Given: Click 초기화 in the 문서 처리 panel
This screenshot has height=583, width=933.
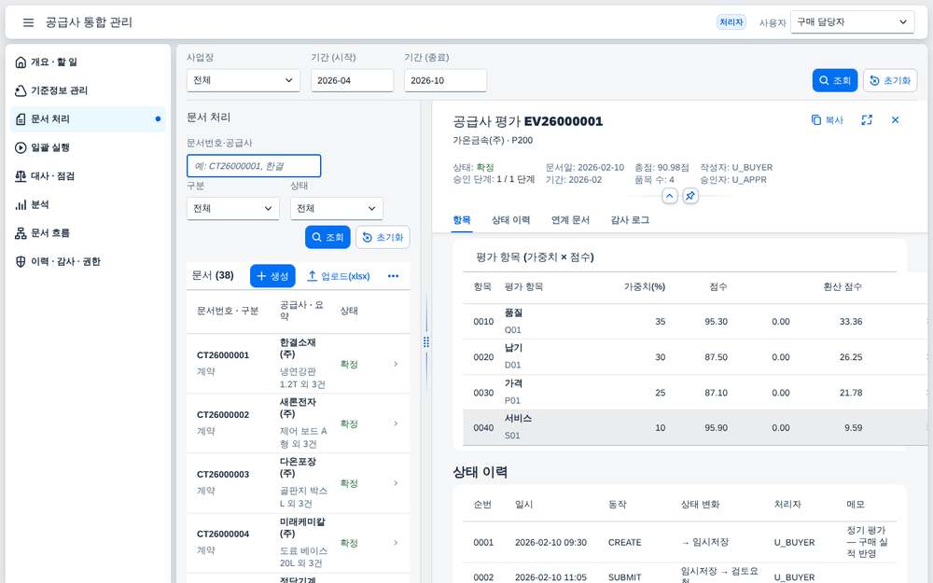Looking at the screenshot, I should [383, 237].
